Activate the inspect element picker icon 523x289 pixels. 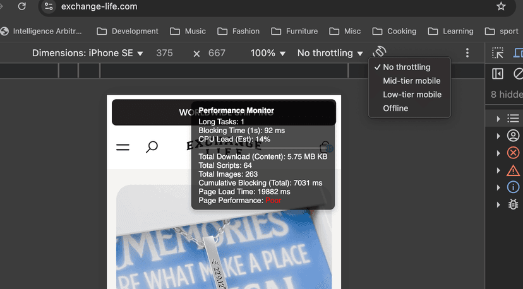tap(497, 53)
